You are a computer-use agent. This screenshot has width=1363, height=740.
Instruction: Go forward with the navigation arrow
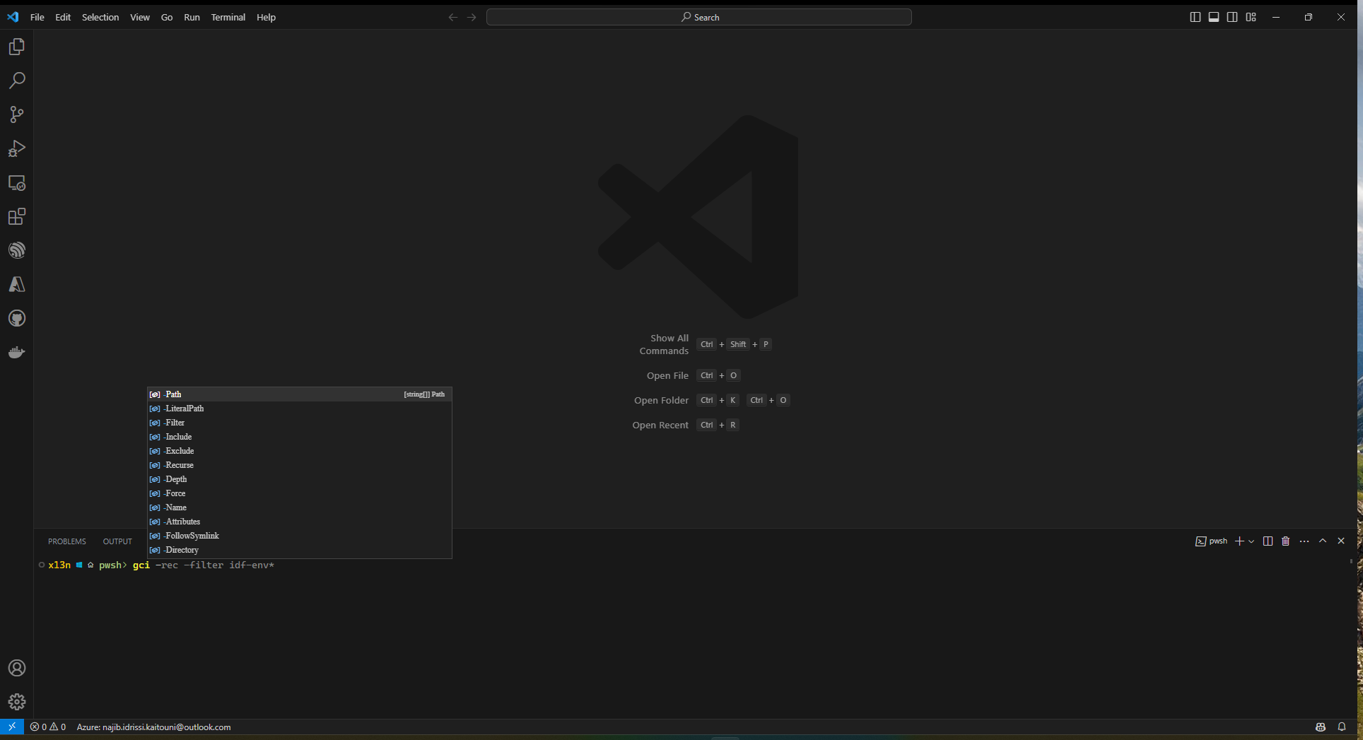click(x=472, y=17)
